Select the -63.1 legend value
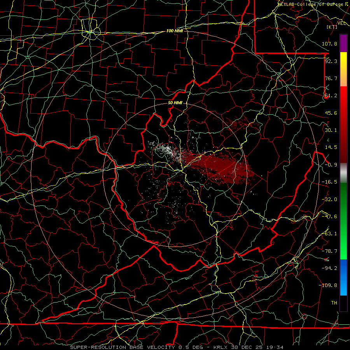 329,234
